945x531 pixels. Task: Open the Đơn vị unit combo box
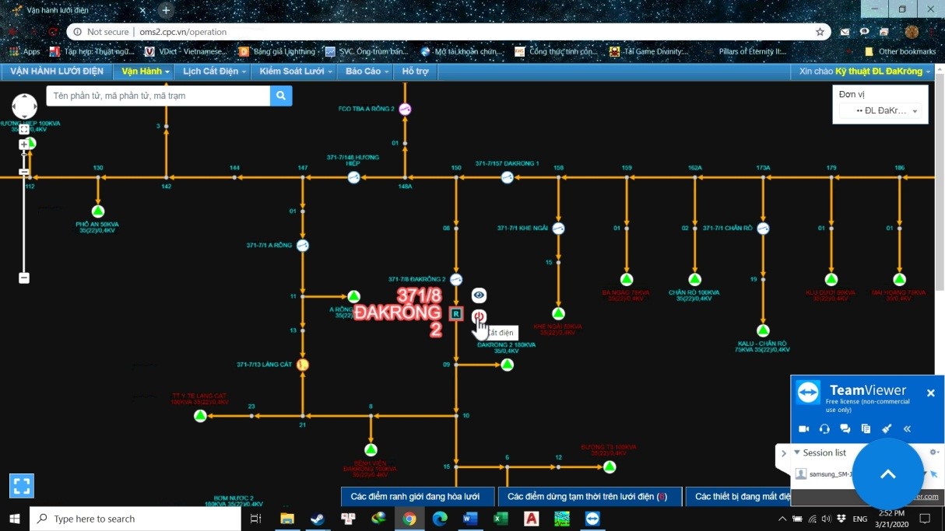click(x=880, y=111)
